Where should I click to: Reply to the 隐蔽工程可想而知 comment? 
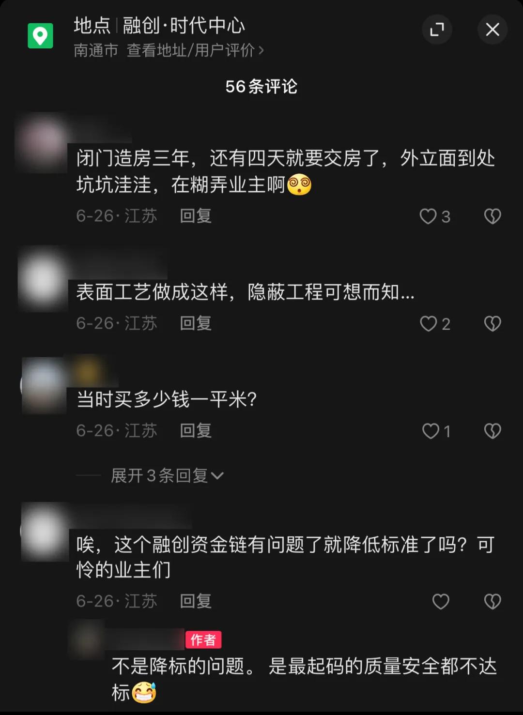coord(196,323)
